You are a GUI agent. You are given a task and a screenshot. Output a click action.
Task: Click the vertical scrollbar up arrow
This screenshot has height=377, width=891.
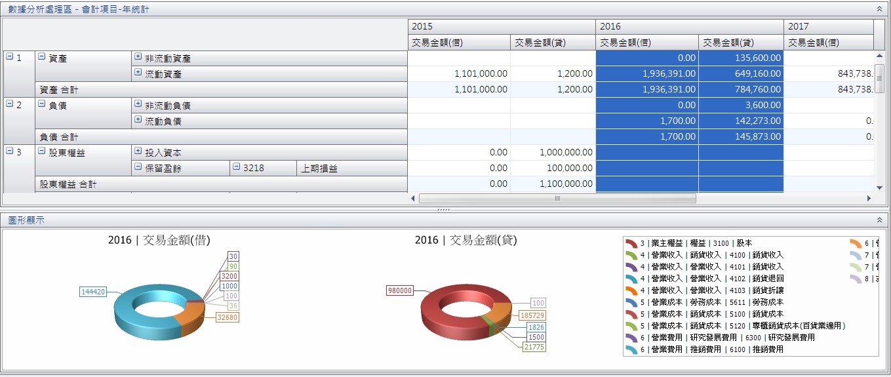pos(880,56)
